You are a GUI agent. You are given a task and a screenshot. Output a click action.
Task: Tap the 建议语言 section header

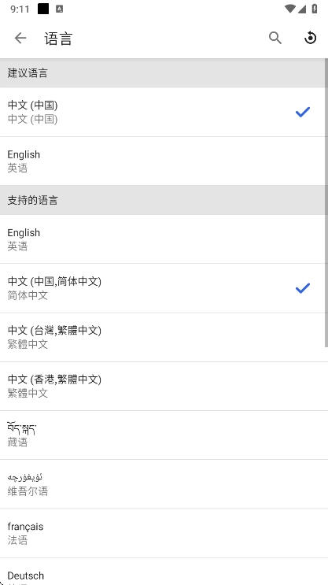pos(164,73)
